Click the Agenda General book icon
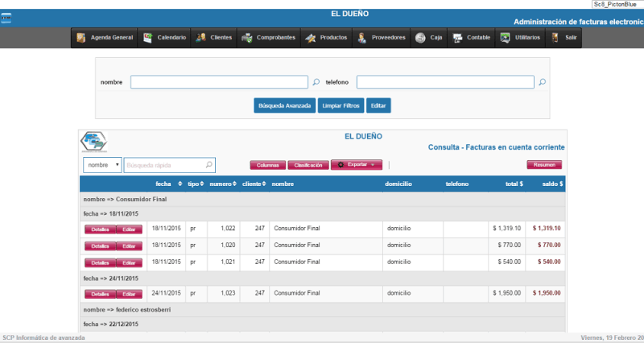Viewport: 644px width, 343px height. pyautogui.click(x=81, y=38)
